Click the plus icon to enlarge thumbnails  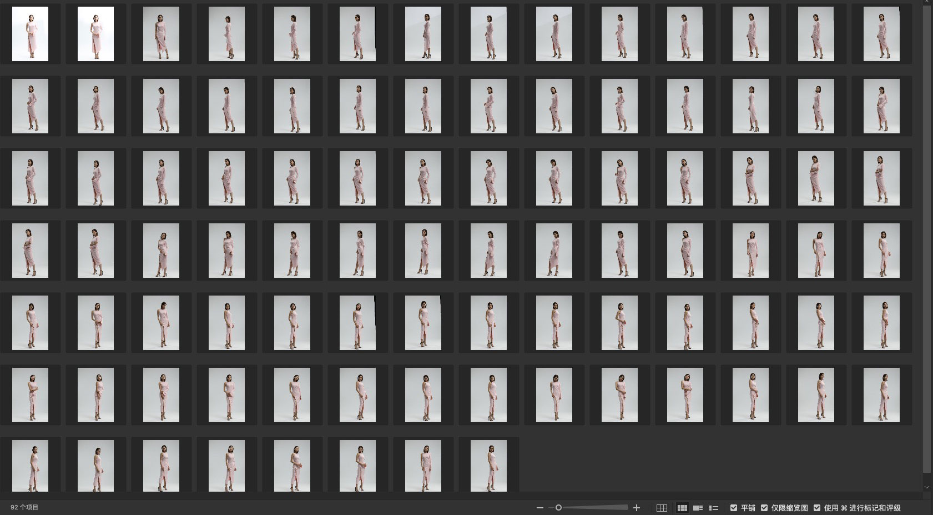tap(637, 508)
